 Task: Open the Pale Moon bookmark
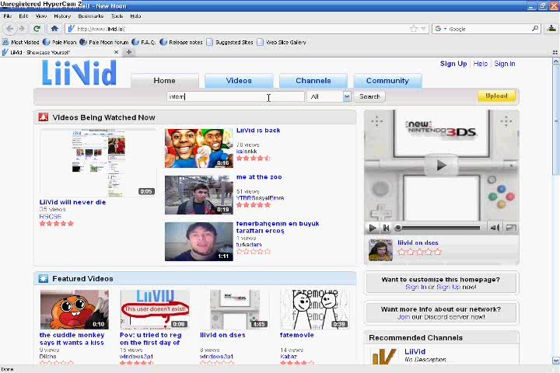pyautogui.click(x=60, y=42)
